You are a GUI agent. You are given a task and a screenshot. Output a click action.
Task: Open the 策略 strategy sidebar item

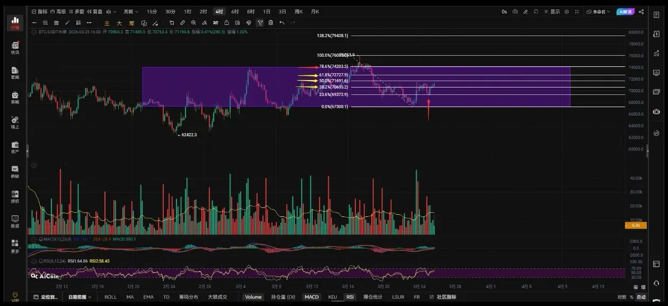tap(15, 98)
